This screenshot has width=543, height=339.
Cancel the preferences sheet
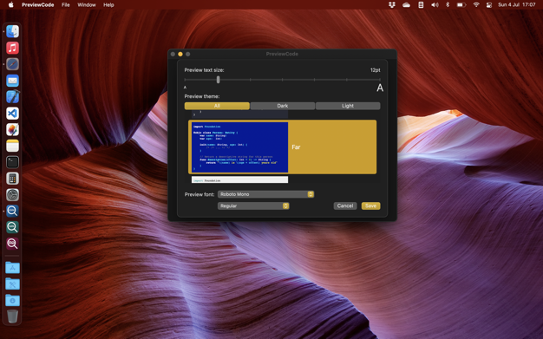point(345,205)
